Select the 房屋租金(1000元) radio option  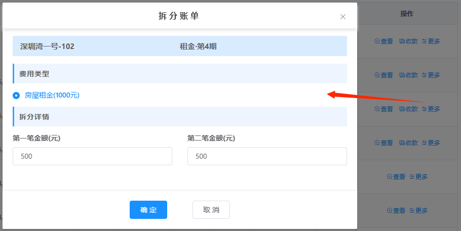(x=17, y=95)
